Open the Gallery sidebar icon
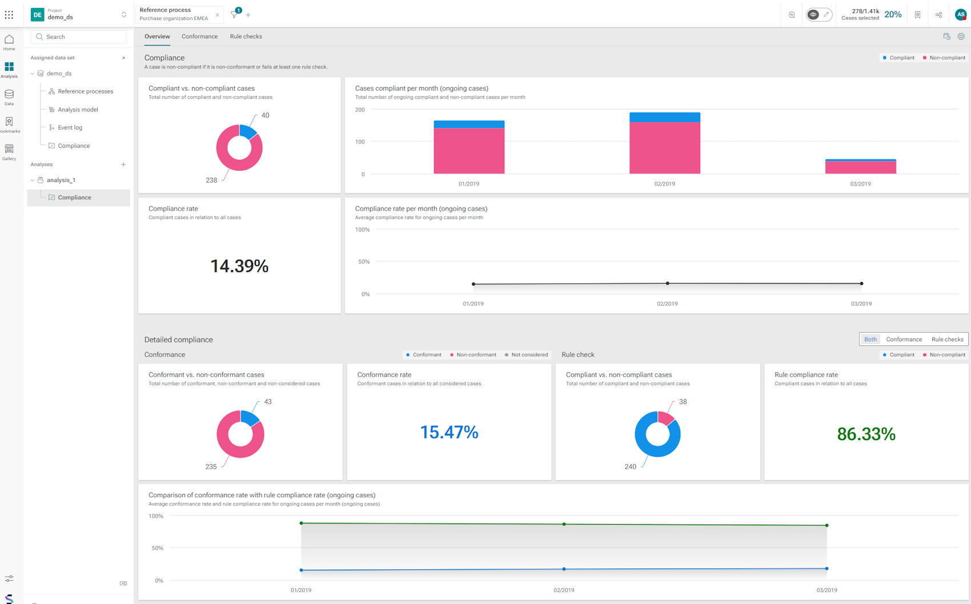 pyautogui.click(x=9, y=152)
